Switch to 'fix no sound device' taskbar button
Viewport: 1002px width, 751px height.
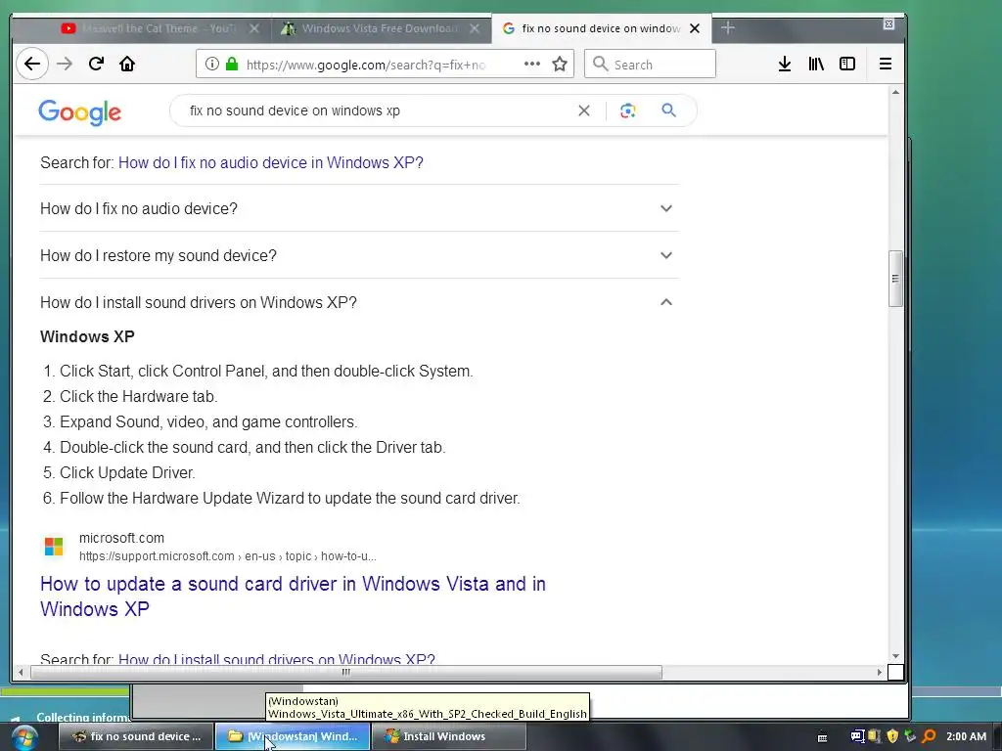[x=135, y=736]
